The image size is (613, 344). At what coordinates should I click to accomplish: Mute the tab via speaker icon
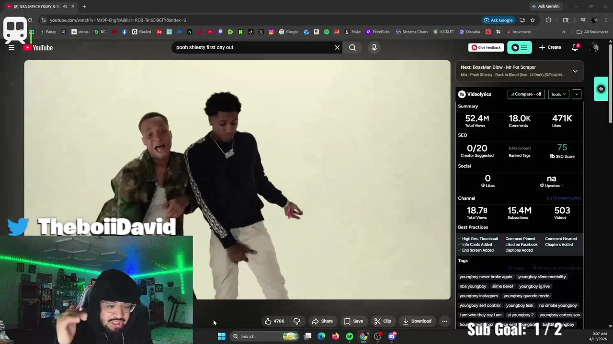tap(65, 6)
